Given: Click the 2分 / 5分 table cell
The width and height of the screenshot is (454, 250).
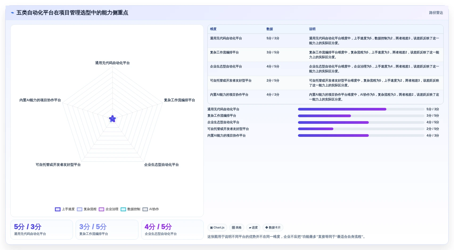Looking at the screenshot, I should click(x=273, y=80).
